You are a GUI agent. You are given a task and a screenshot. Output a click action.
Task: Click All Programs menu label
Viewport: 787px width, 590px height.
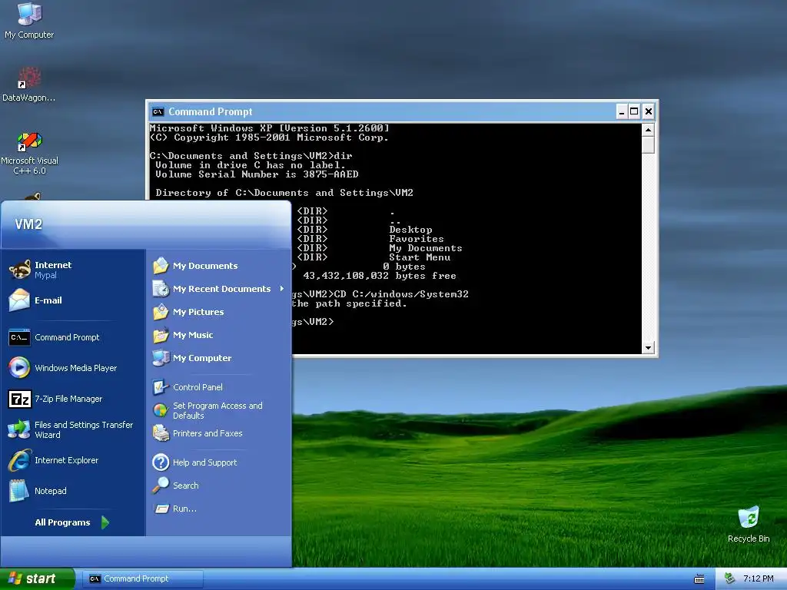pos(62,522)
